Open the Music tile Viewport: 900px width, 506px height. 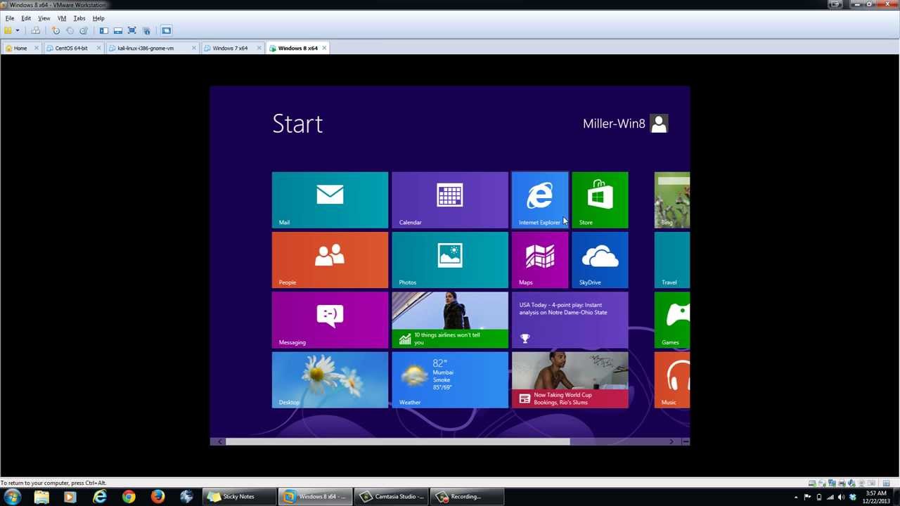672,380
